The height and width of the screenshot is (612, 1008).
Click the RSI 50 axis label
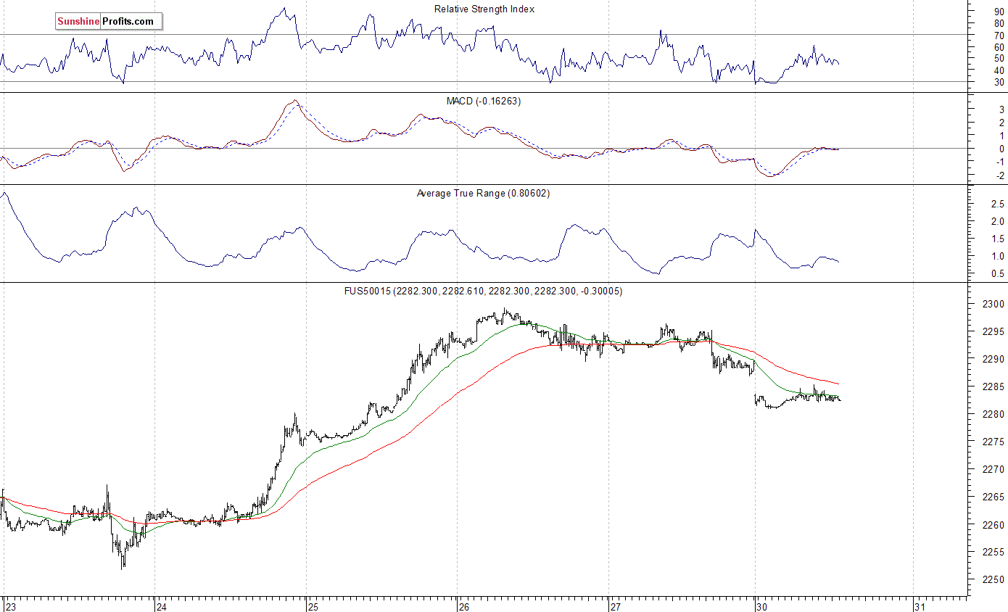click(999, 58)
